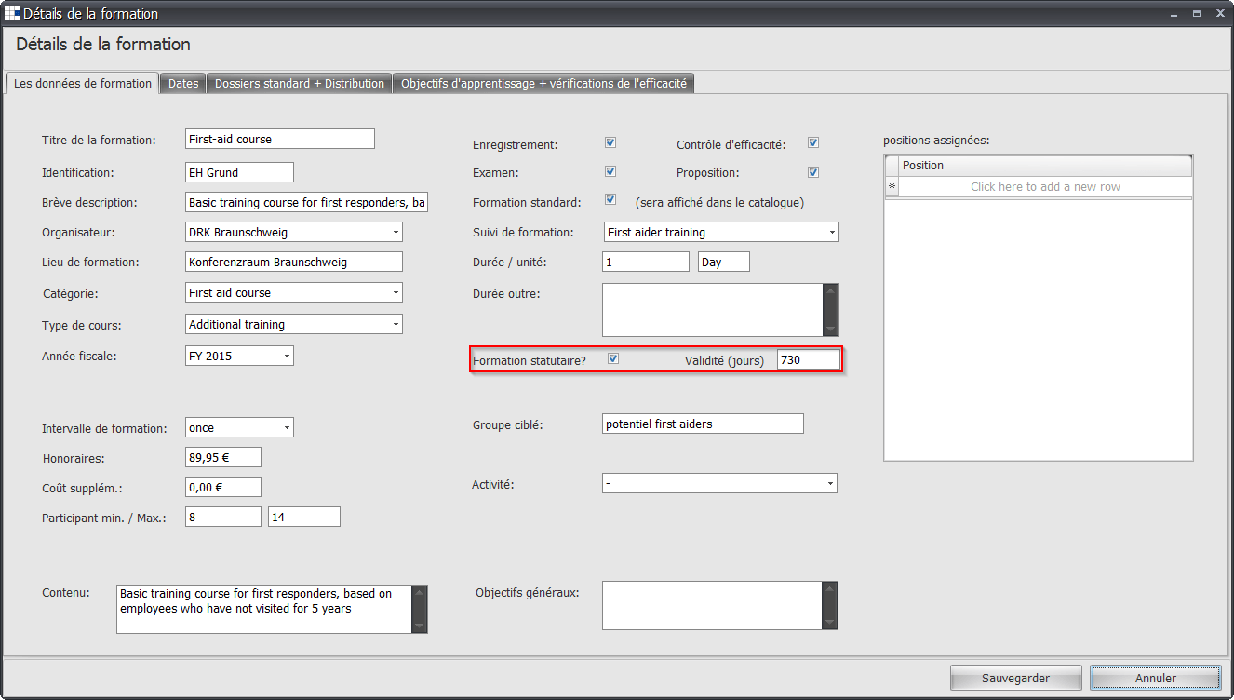
Task: Expand the Année fiscale dropdown
Action: coord(287,356)
